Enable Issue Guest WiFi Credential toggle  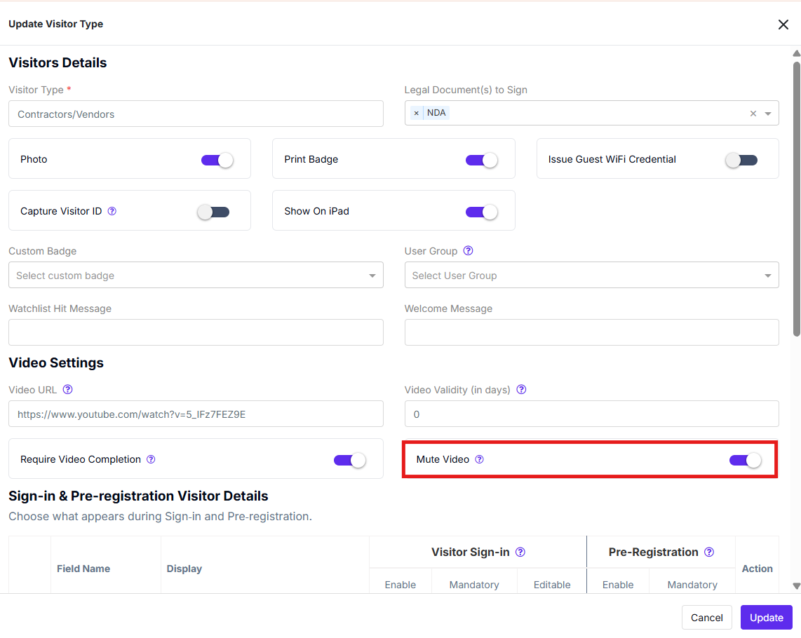click(741, 160)
